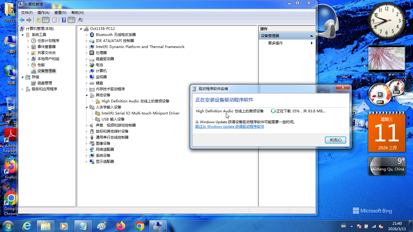Viewport: 413px width, 232px height.
Task: Open the 查看(V) menu
Action: (x=60, y=13)
